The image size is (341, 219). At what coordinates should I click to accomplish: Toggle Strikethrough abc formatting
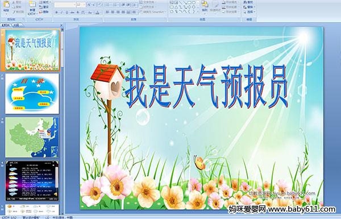[x=72, y=13]
